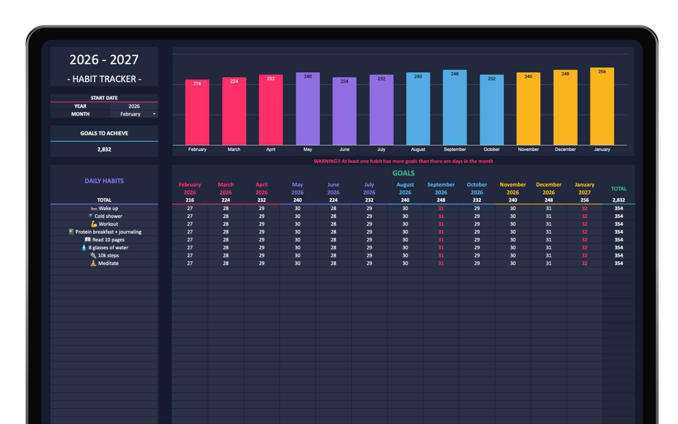The image size is (678, 424).
Task: Select the Workout habit name
Action: point(108,224)
